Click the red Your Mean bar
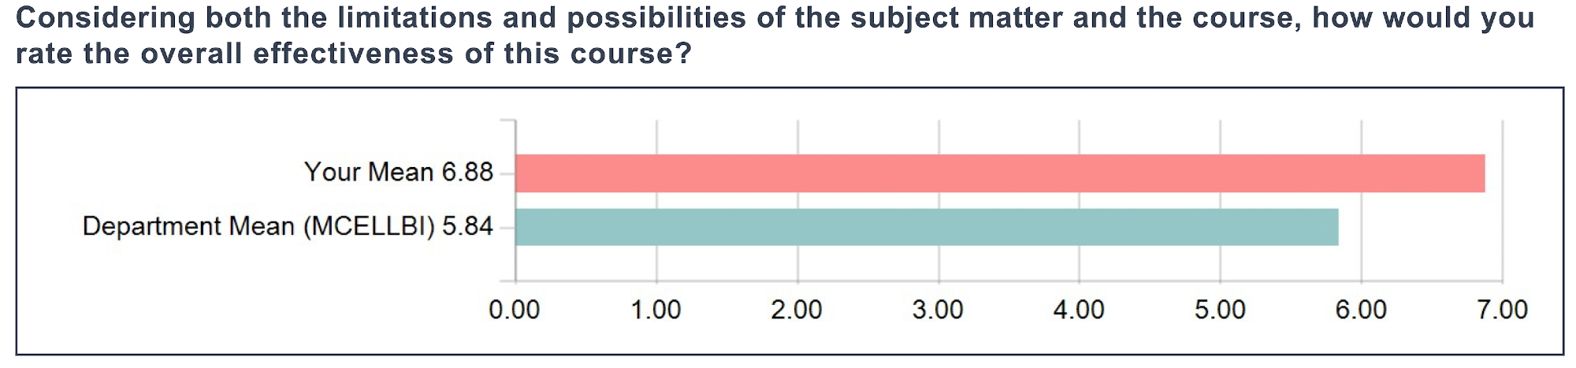 click(999, 173)
